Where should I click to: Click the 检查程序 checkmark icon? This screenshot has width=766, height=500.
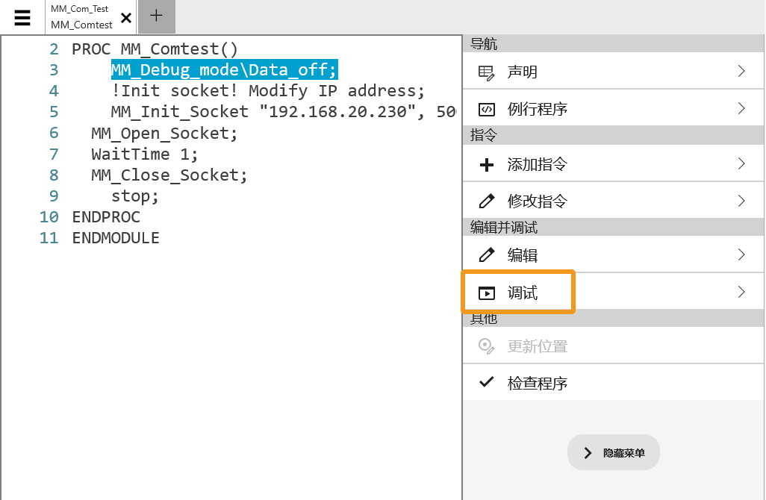click(x=486, y=383)
